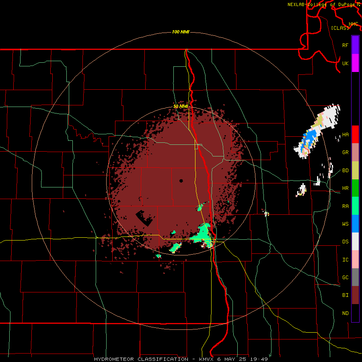Click the 100 NMI range ring label
Viewport: 362px width, 362px height.
point(181,32)
